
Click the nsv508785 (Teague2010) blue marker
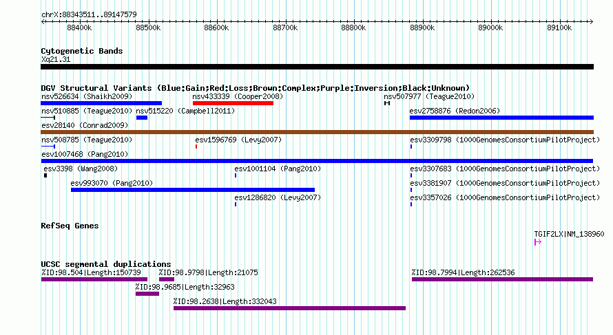48,147
